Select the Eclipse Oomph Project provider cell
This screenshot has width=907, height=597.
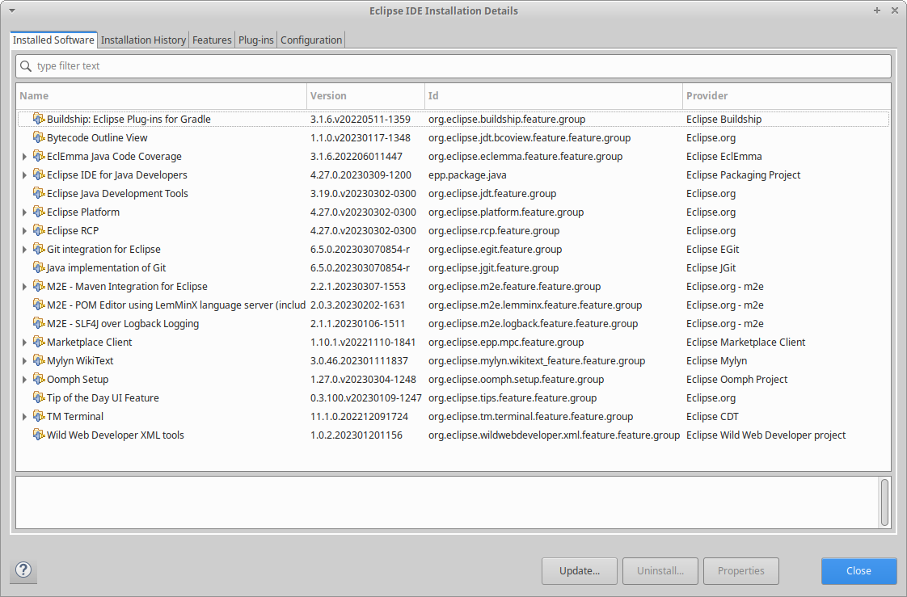pyautogui.click(x=736, y=379)
